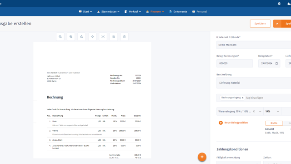
Task: Zoom out the document preview
Action: point(60,37)
